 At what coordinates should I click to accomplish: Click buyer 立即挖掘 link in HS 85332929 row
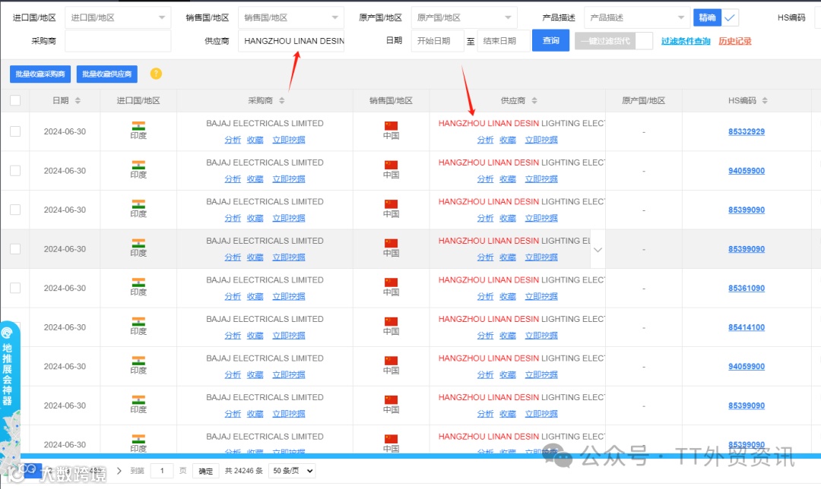[x=289, y=140]
